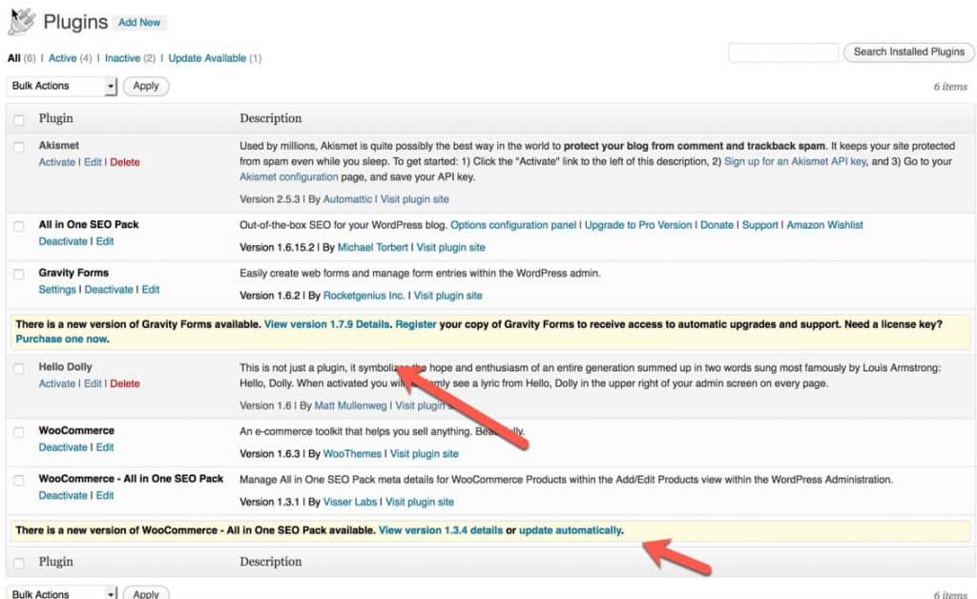
Task: Click the search plugins input field
Action: (782, 52)
